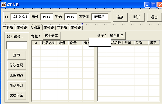Select the currently active 可设置 tab

pos(35,27)
